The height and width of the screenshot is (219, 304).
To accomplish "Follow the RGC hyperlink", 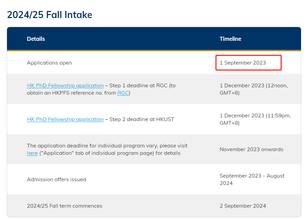I will coord(123,93).
